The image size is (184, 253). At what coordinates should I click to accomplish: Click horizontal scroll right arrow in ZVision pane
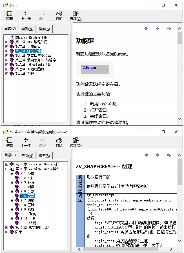(171, 249)
